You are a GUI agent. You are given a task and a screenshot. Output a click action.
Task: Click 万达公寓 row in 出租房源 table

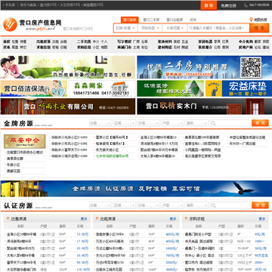coord(110,249)
